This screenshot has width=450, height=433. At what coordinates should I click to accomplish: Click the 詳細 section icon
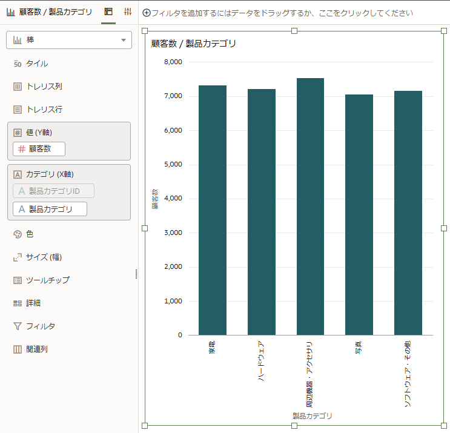point(18,303)
